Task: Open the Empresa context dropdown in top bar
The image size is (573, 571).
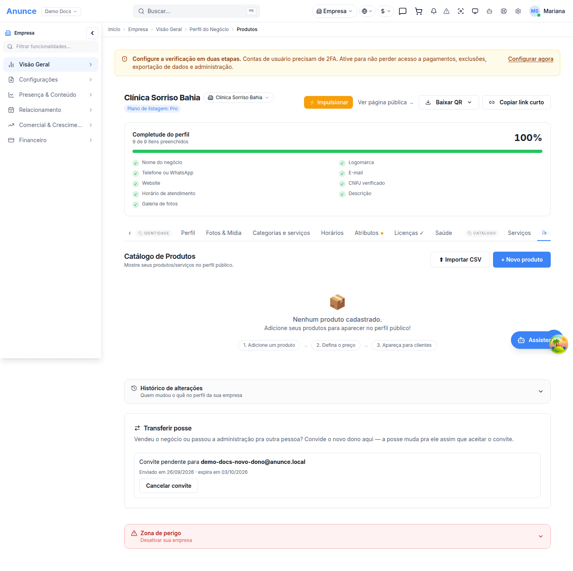Action: click(x=335, y=11)
